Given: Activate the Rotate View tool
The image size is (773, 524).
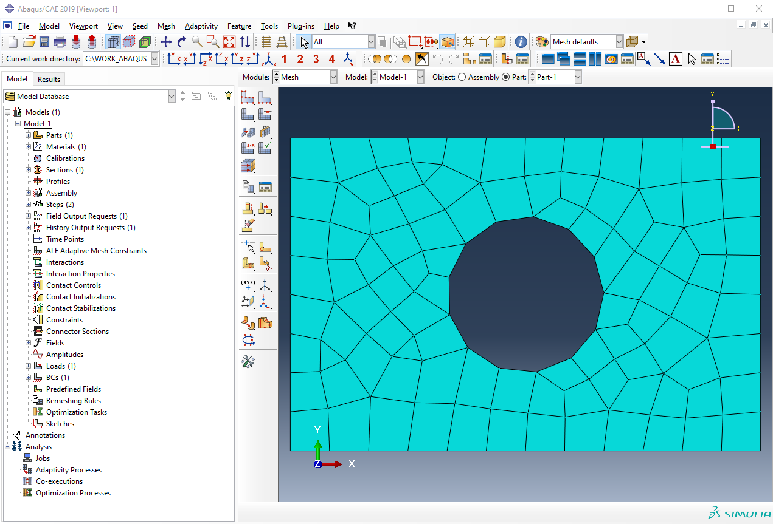Looking at the screenshot, I should [181, 42].
